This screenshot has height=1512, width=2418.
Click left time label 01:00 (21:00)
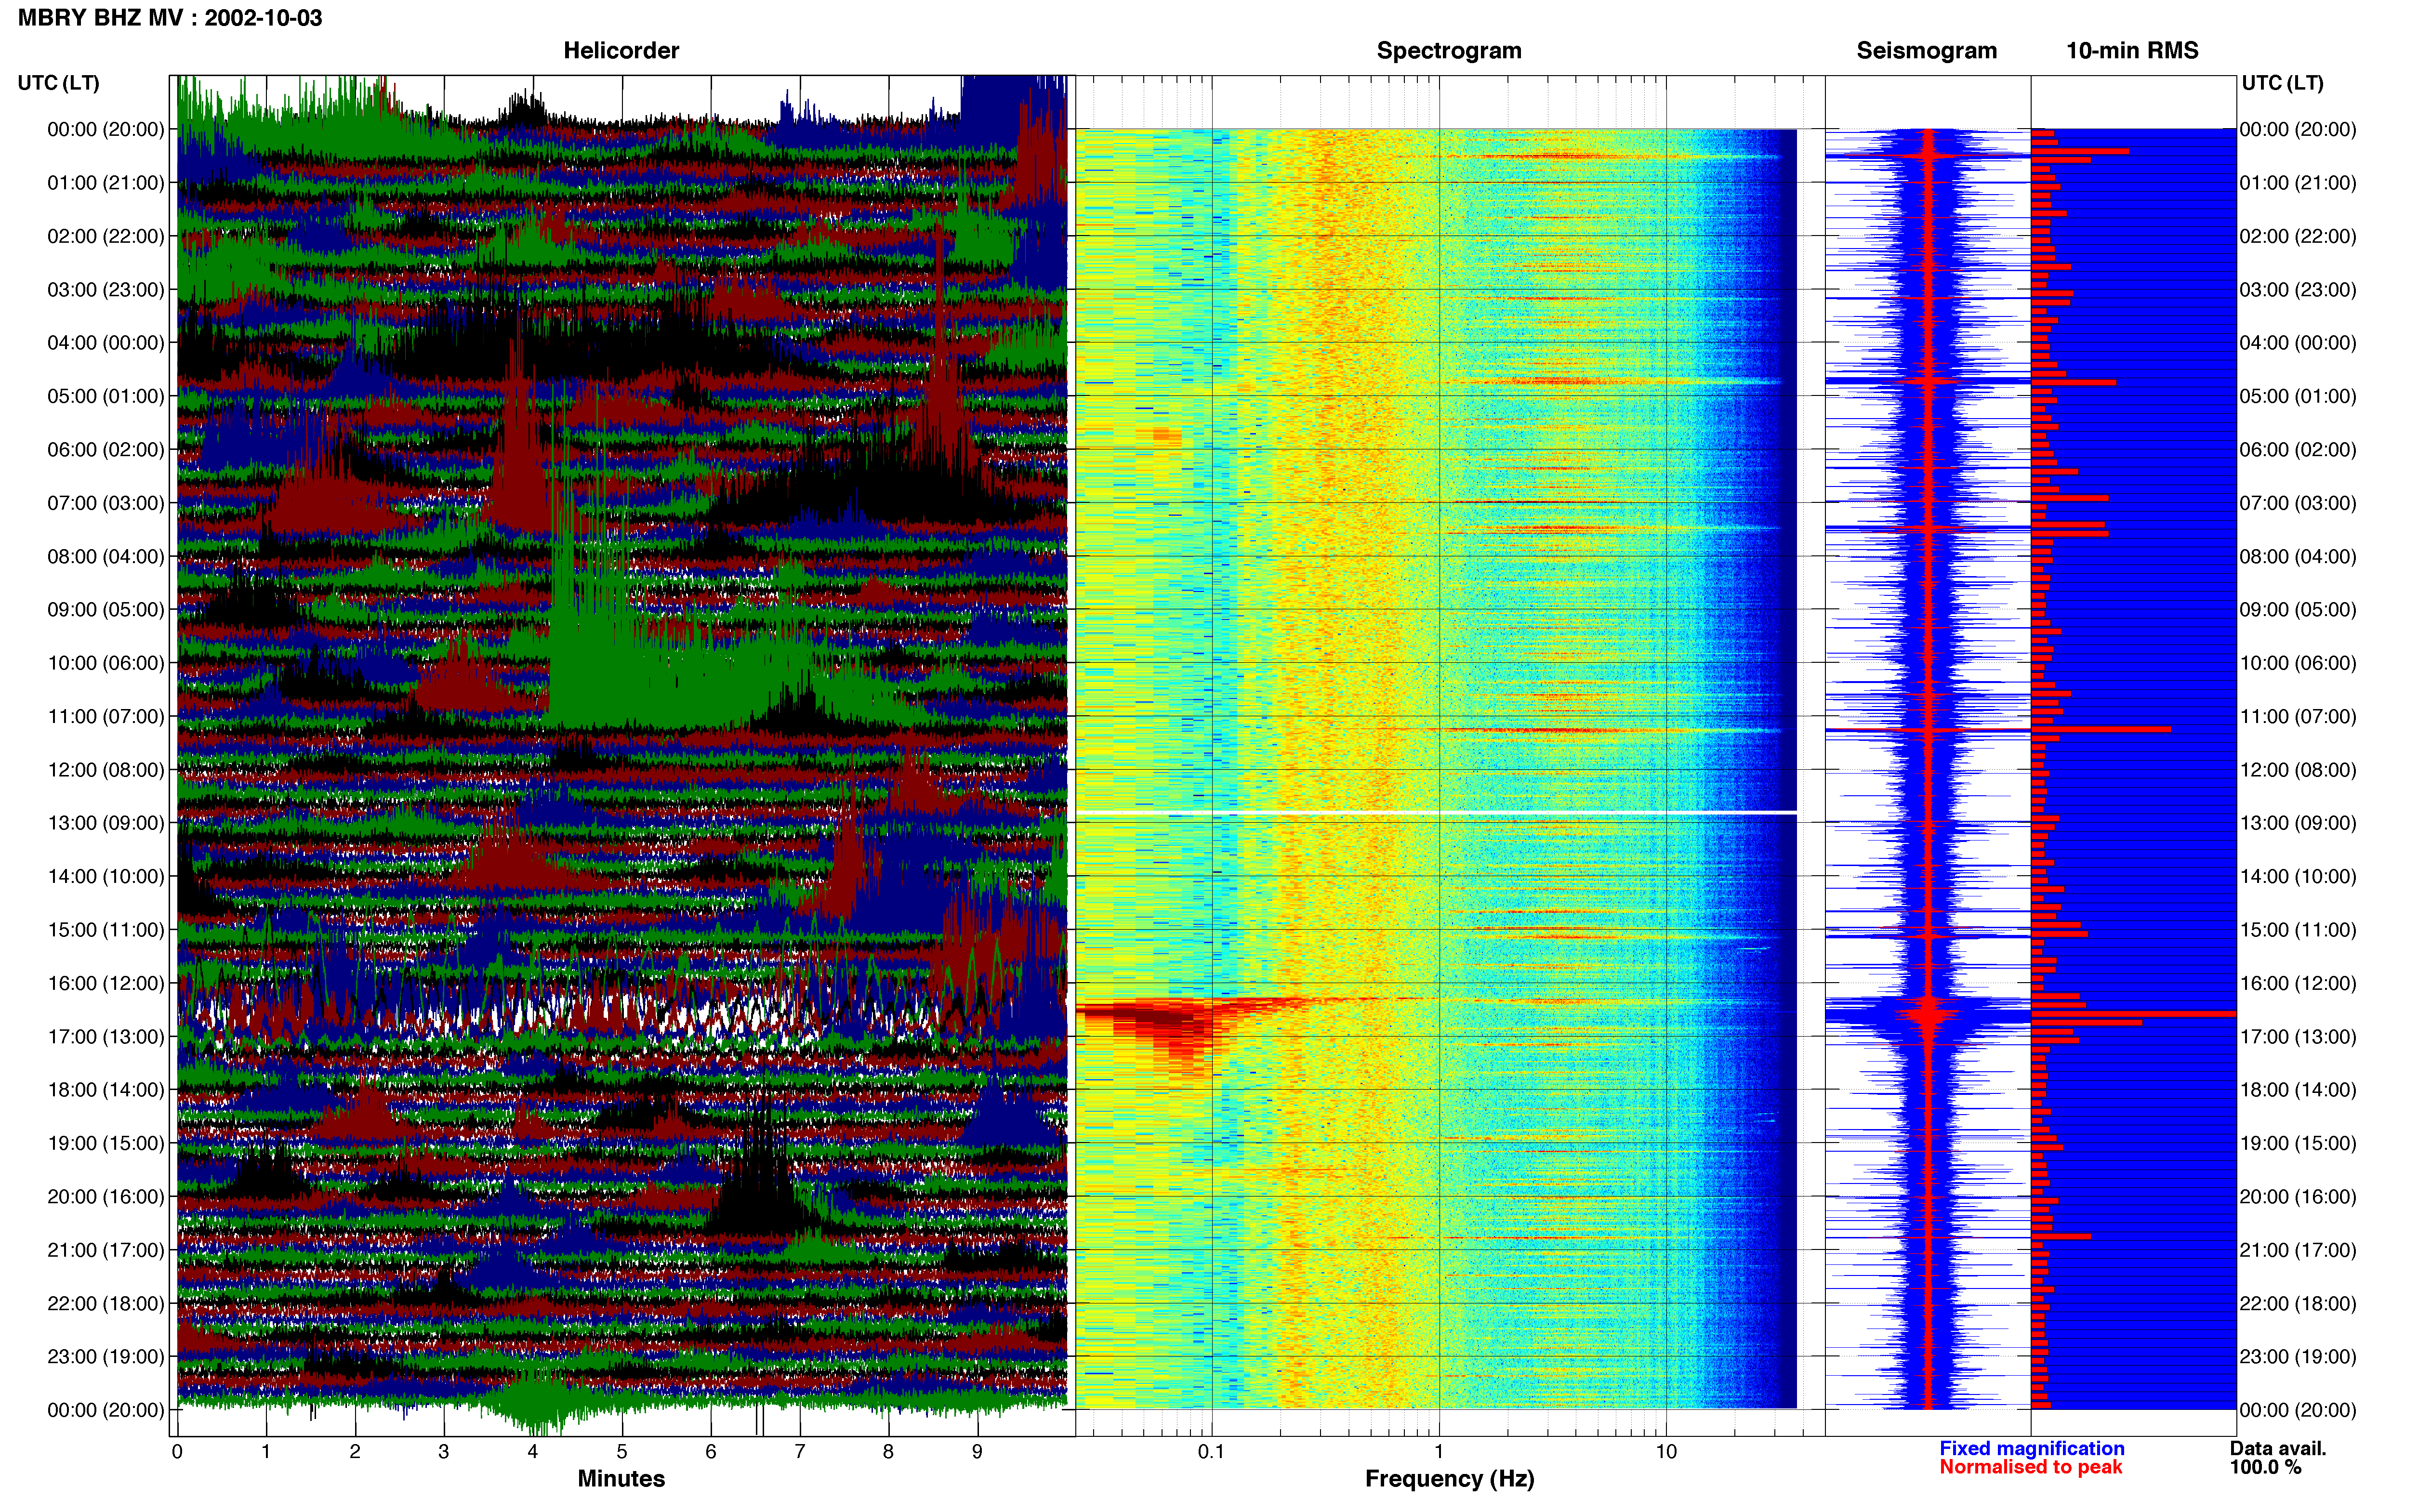click(106, 183)
